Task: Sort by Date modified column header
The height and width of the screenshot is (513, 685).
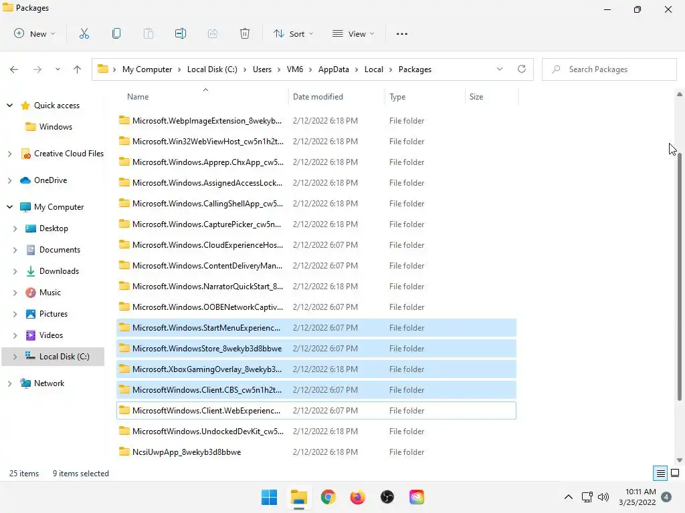Action: [337, 96]
